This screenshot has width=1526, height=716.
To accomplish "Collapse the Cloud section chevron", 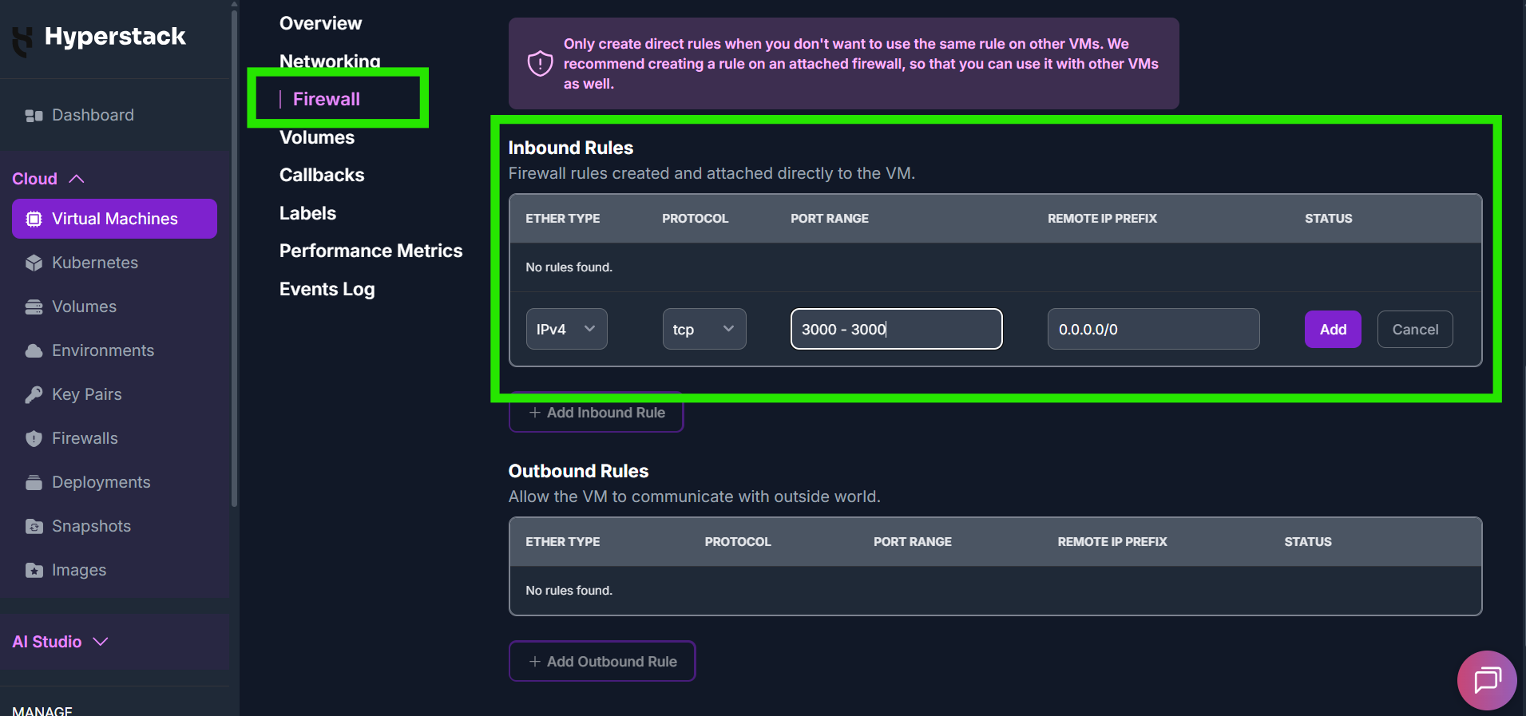I will point(77,179).
